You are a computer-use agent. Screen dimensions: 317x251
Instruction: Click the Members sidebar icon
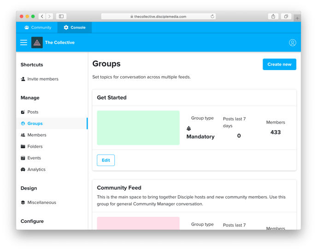(23, 135)
